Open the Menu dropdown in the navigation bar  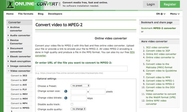(x=175, y=14)
